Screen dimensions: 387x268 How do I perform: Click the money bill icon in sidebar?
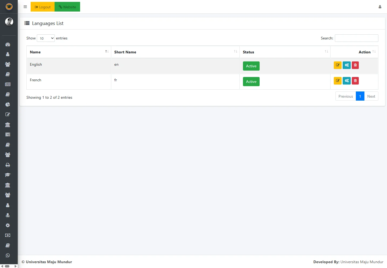pos(8,235)
